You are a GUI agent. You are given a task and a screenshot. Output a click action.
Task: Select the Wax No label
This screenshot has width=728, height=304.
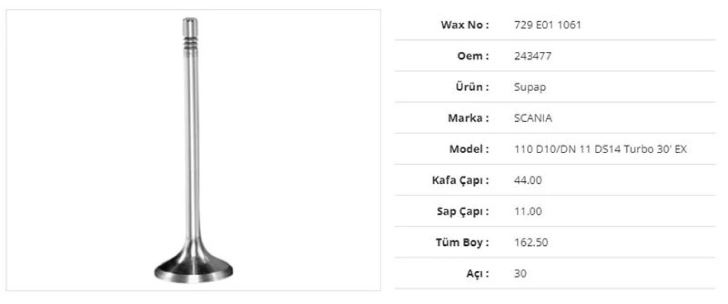464,25
